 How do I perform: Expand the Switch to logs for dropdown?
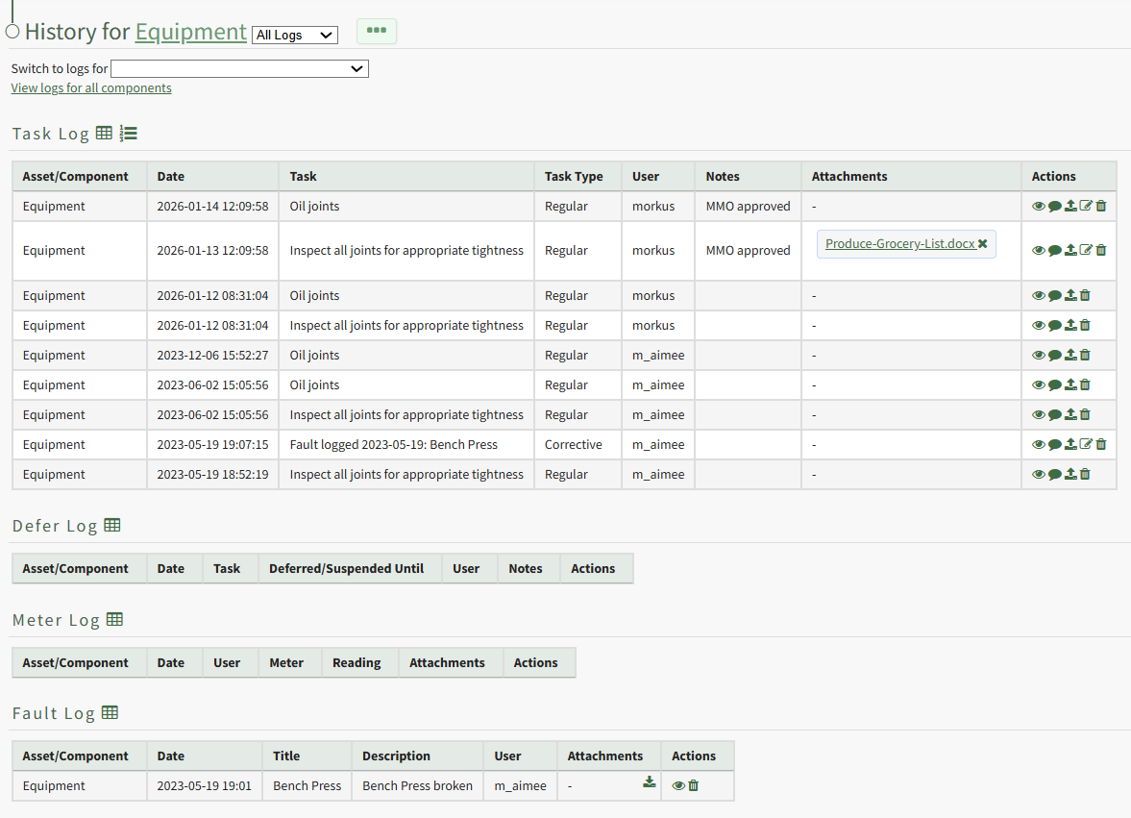tap(239, 68)
